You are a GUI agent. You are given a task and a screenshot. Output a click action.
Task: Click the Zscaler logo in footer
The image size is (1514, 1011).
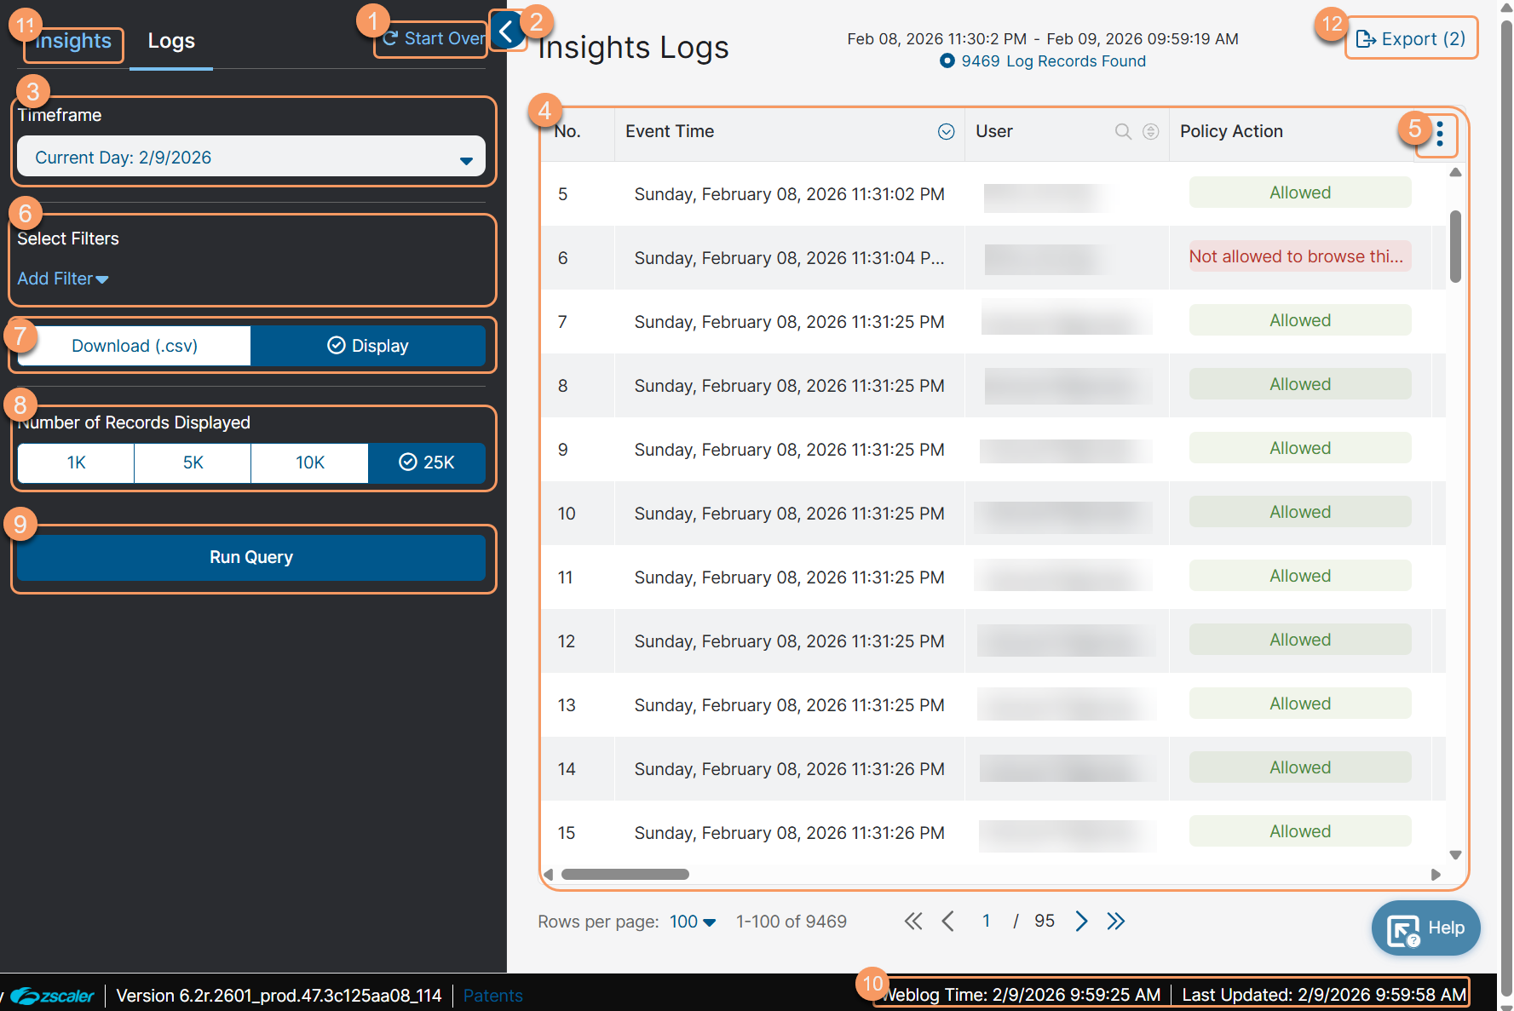pyautogui.click(x=52, y=996)
